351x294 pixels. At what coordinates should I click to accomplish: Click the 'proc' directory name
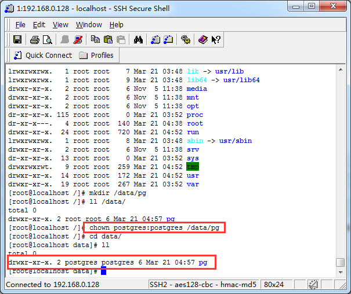(x=195, y=115)
